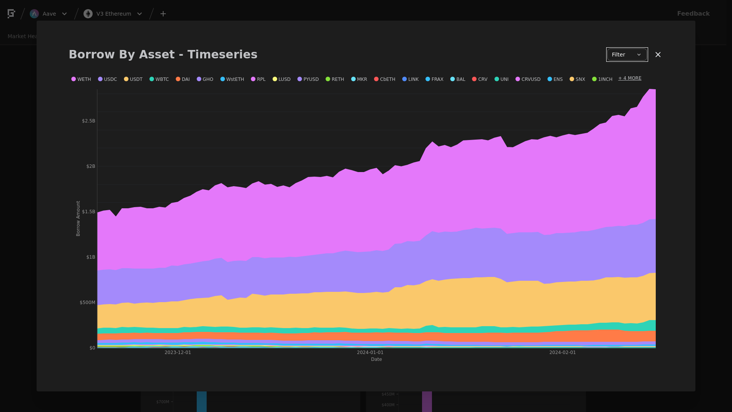Click the 2023-12-01 date label
The width and height of the screenshot is (732, 412).
click(x=178, y=352)
